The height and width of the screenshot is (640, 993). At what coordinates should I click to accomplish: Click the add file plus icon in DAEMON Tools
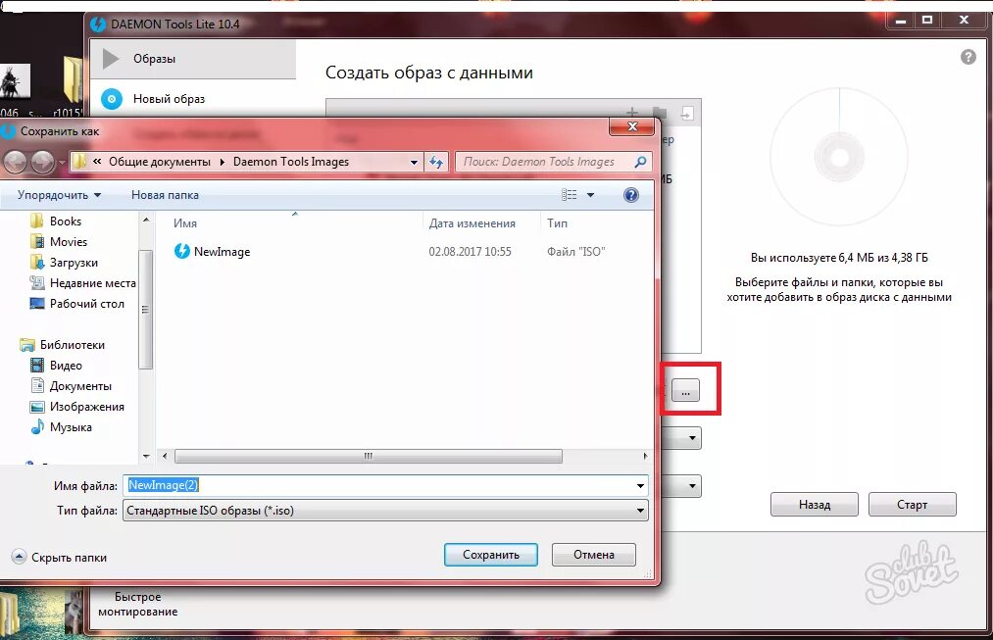632,112
